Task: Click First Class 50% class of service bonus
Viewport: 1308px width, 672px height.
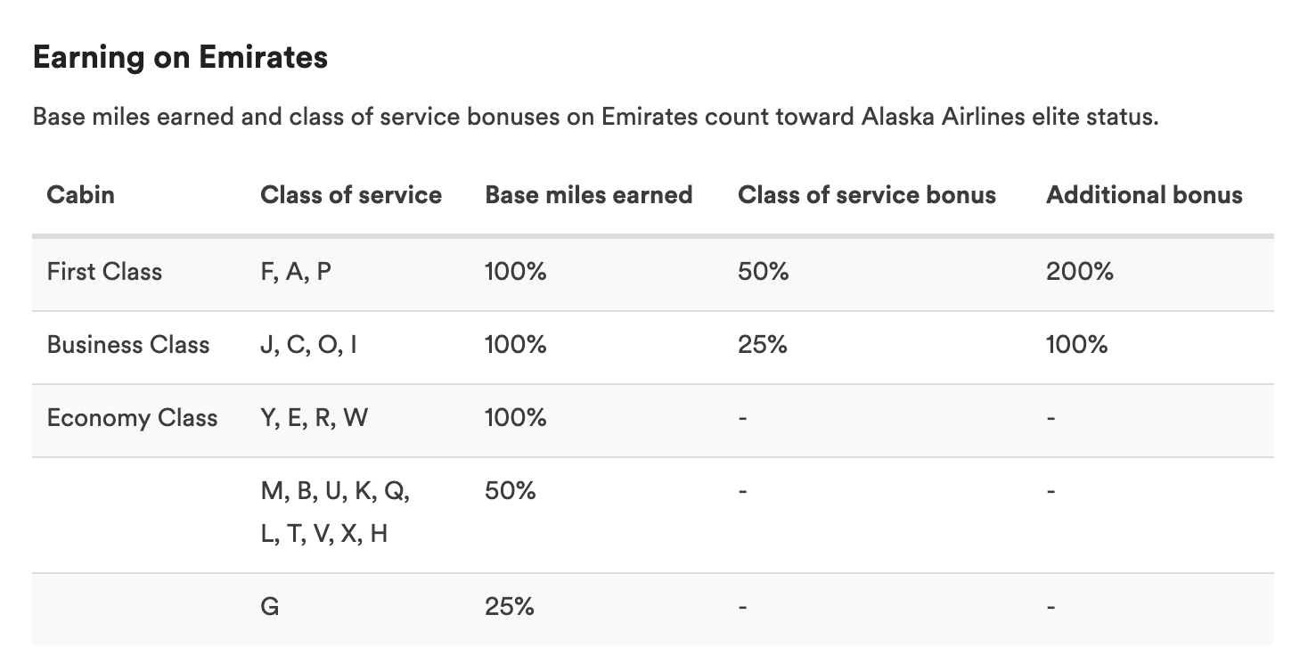Action: coord(763,272)
